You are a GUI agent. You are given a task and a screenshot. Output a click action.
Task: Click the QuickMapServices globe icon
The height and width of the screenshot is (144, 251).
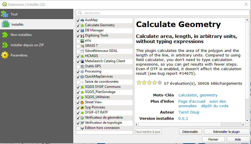[82, 77]
